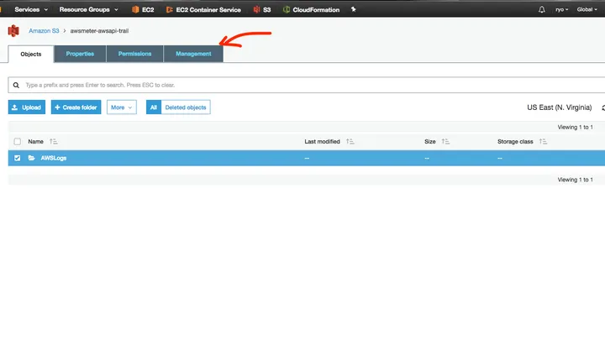Sort by Name column sort icon
605x340 pixels.
tap(53, 142)
